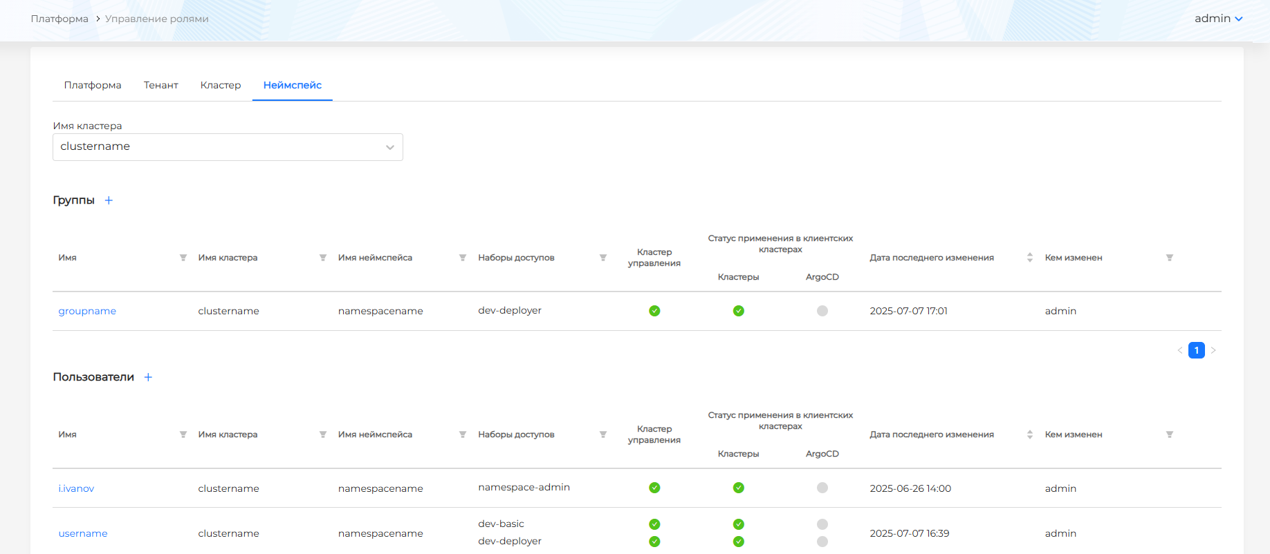Open Наборы доступов filter in Пользователи table
The image size is (1270, 554).
[x=603, y=434]
